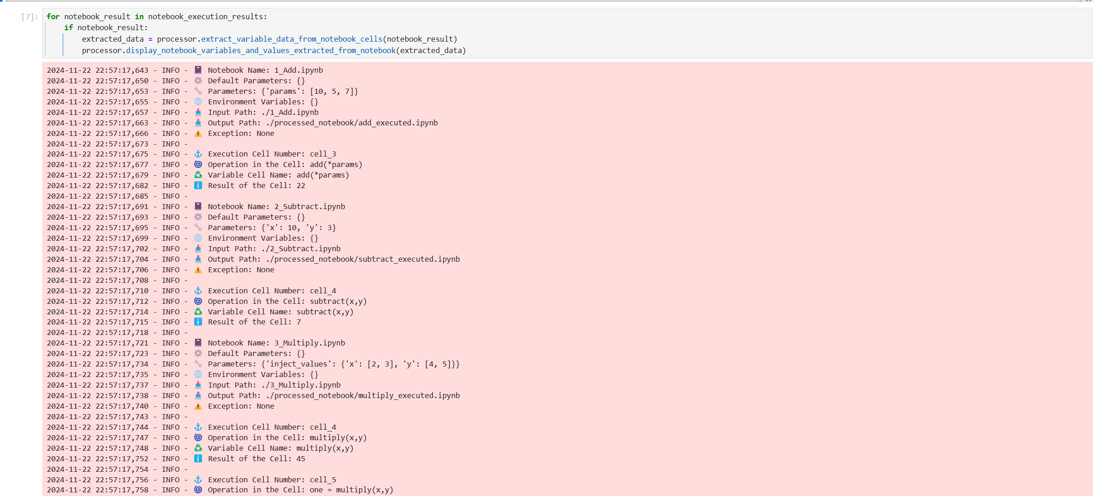This screenshot has width=1097, height=496.
Task: Click the outbox icon beside Output Path subtract_executed.ipynb
Action: (198, 259)
